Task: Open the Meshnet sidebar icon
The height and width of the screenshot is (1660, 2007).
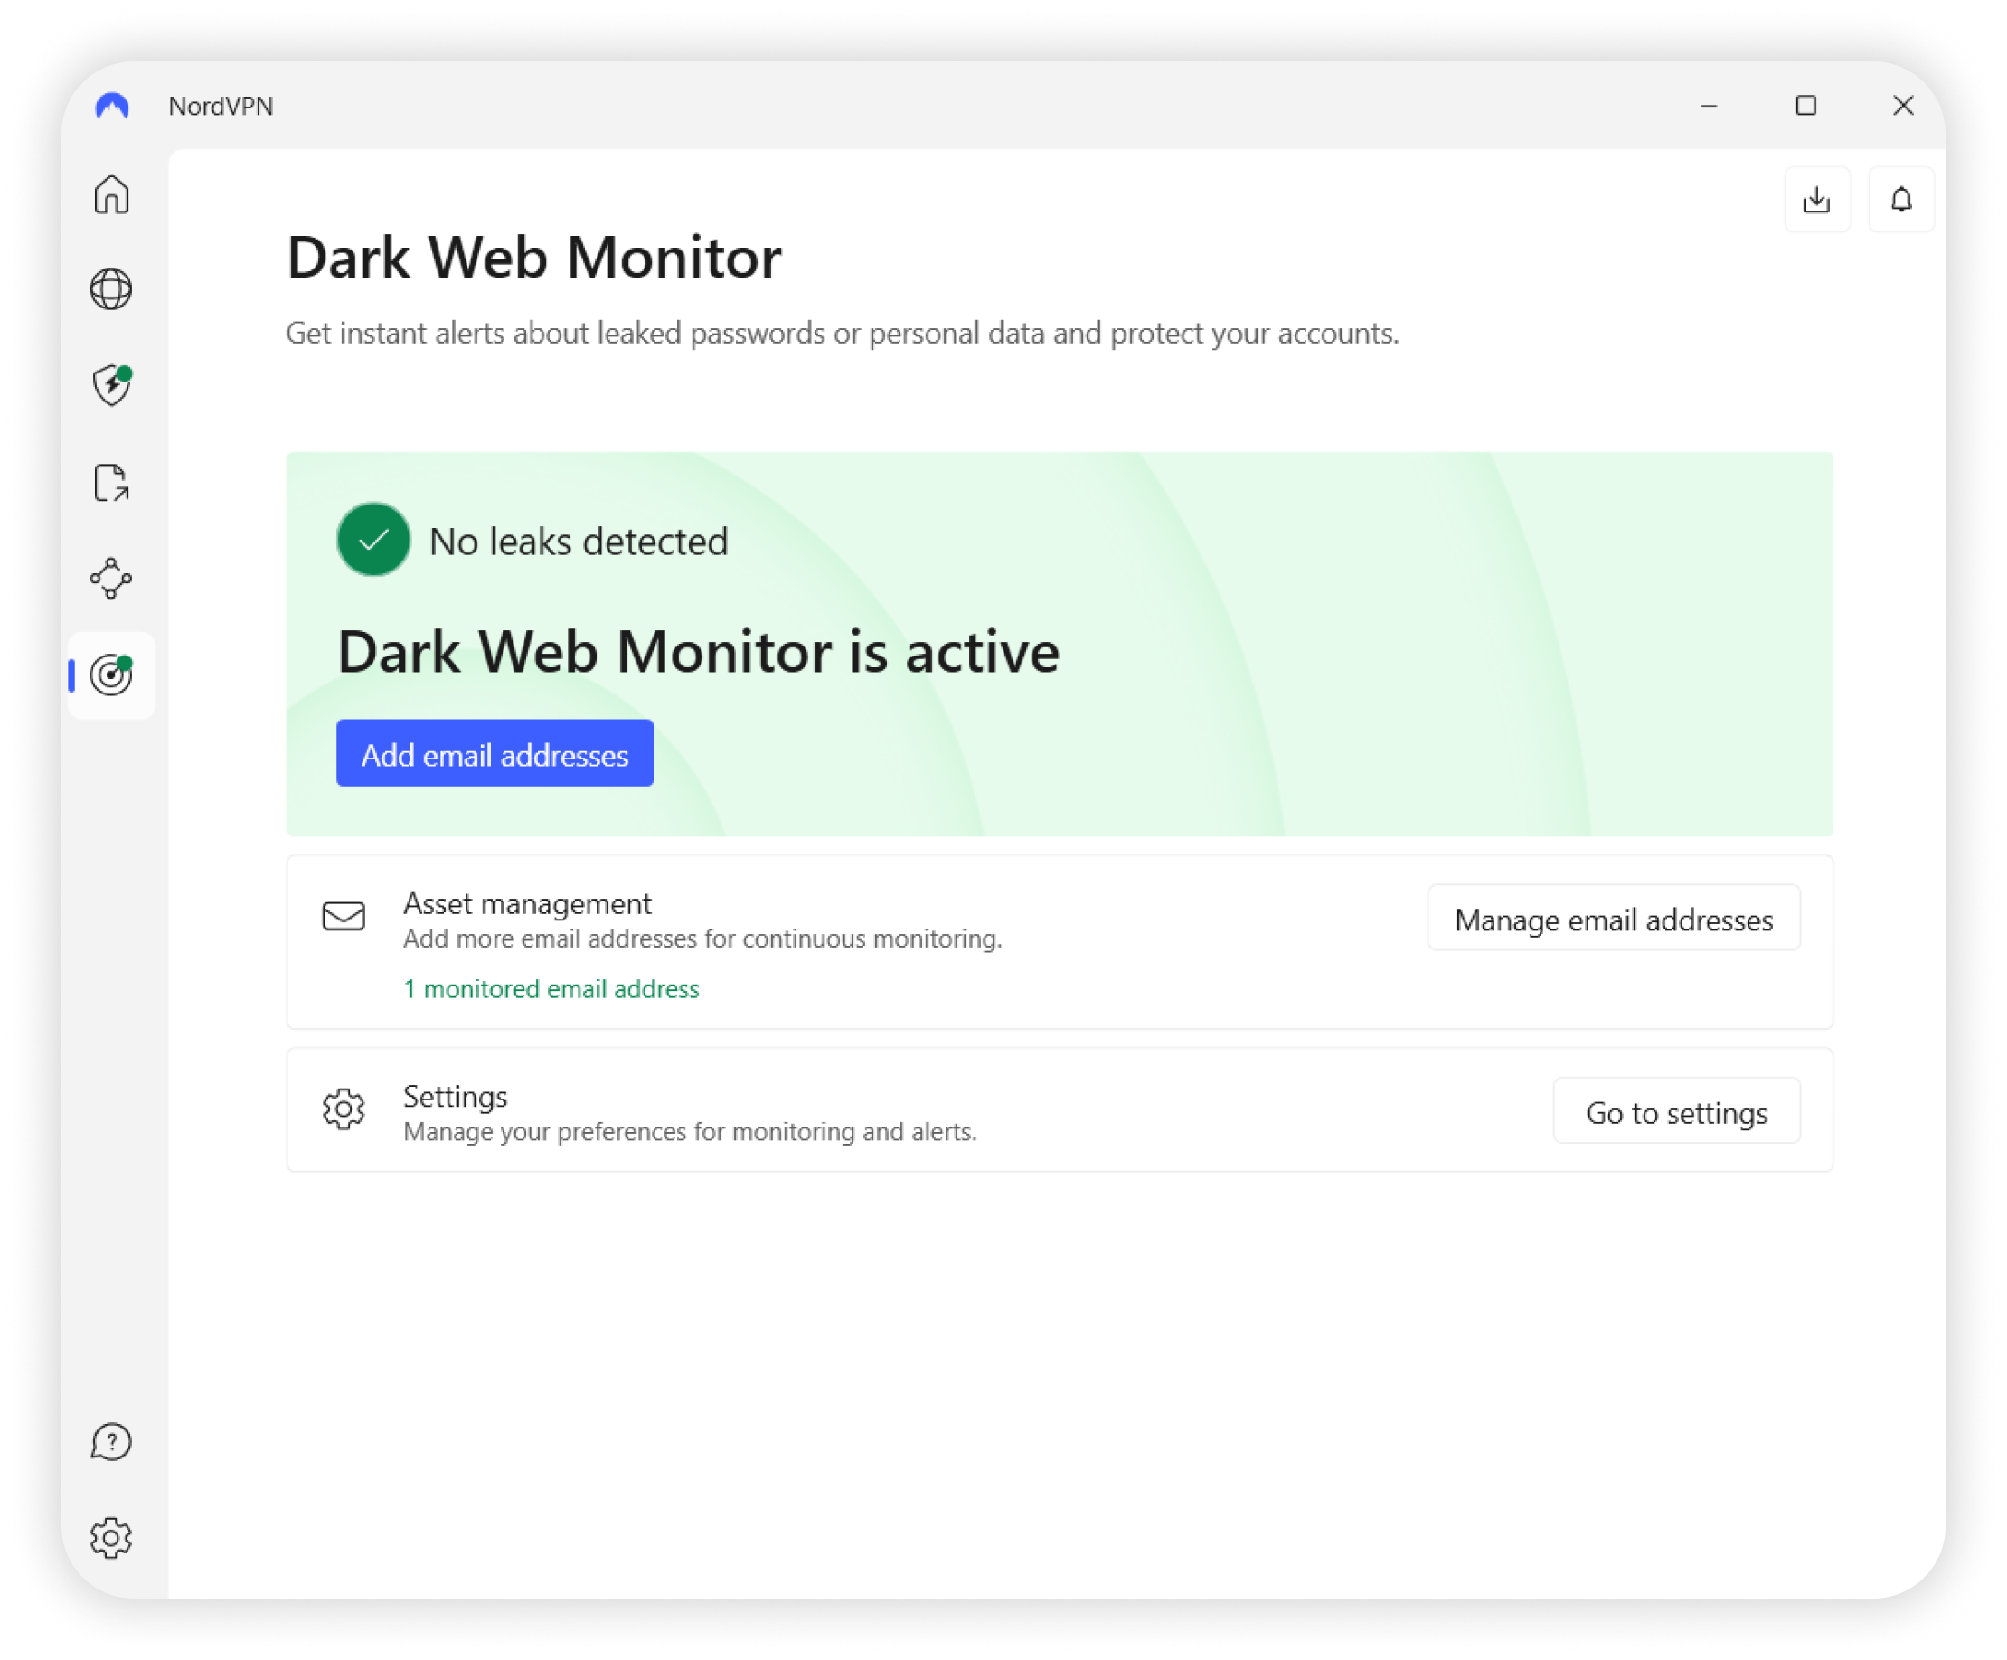Action: click(x=111, y=580)
